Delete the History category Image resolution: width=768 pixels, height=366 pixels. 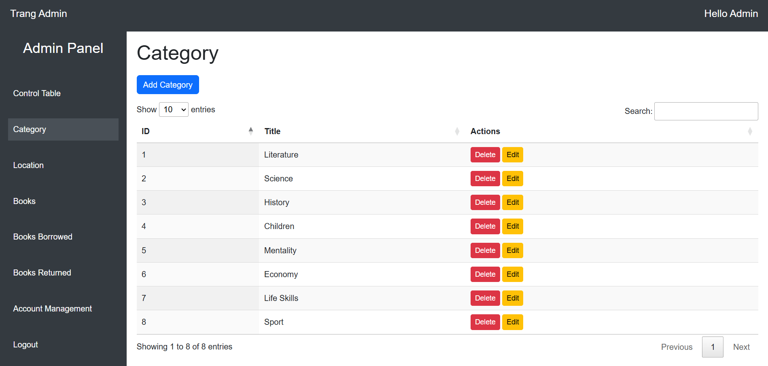pos(485,202)
